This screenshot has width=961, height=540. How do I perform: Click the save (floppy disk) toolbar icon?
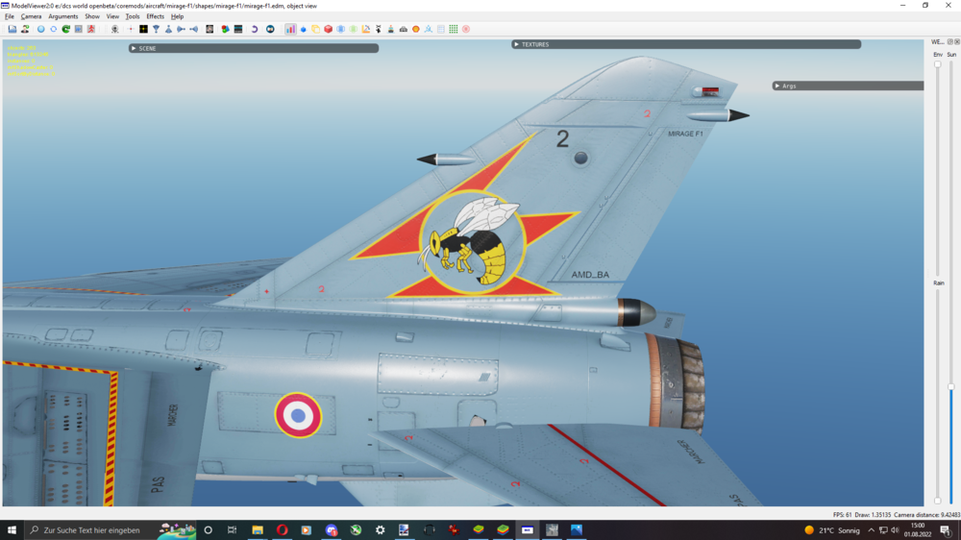(x=12, y=29)
